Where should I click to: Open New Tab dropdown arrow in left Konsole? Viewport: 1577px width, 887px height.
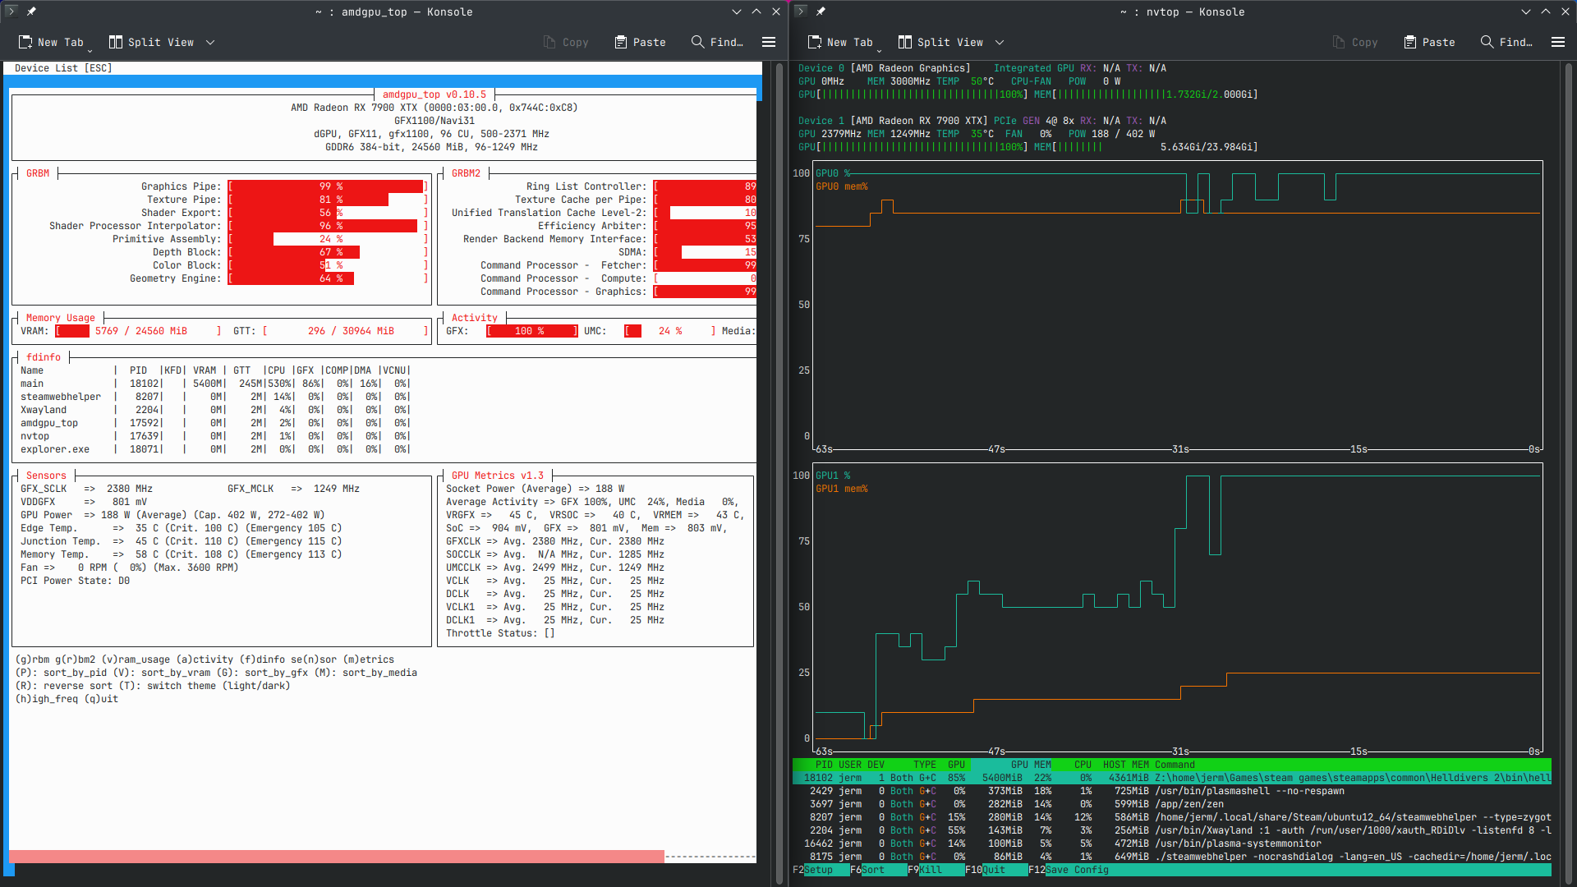[x=90, y=50]
